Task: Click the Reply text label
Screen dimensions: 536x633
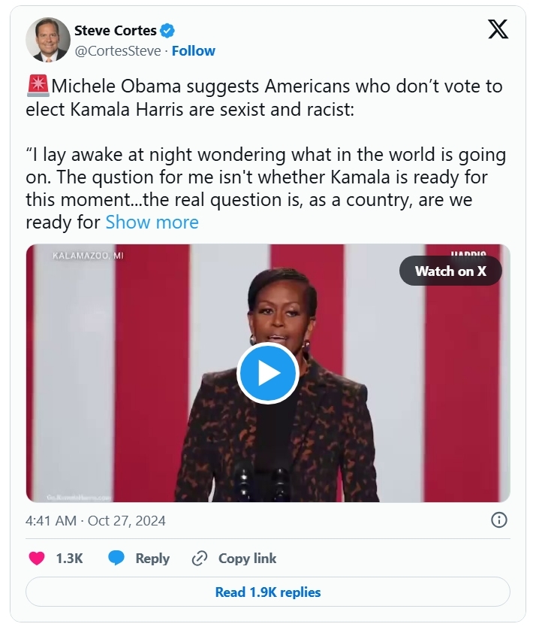Action: click(x=152, y=559)
